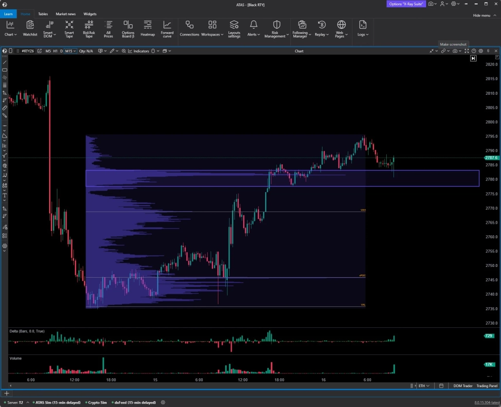The image size is (501, 407).
Task: Click the pencil drawing-tools dropdown in chart toolbar
Action: (x=114, y=51)
